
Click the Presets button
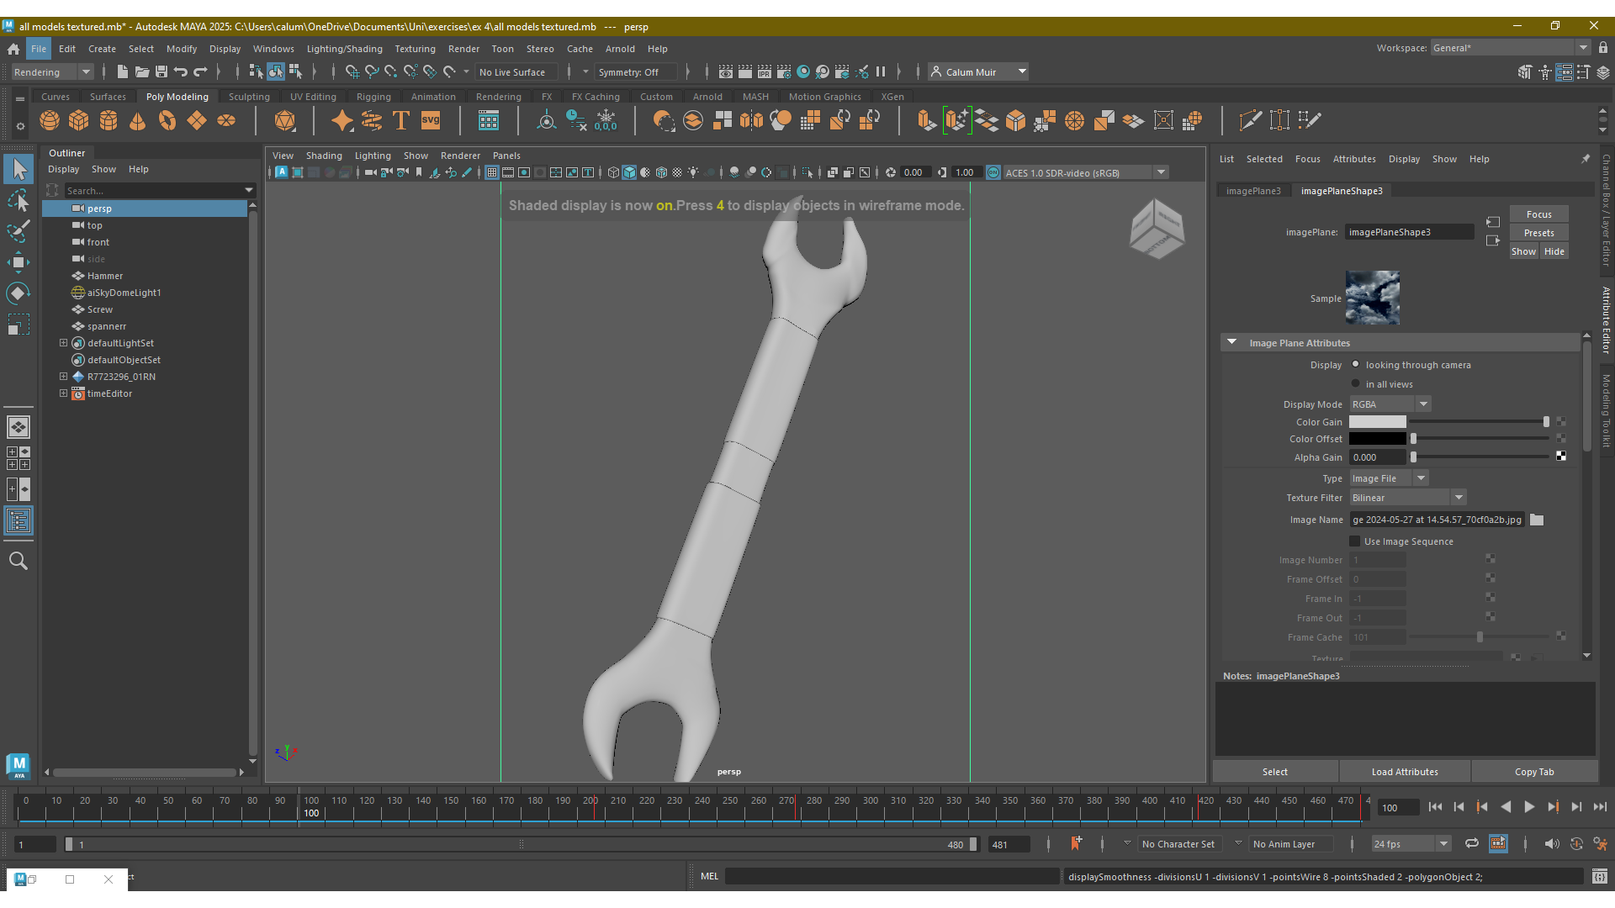click(x=1538, y=233)
